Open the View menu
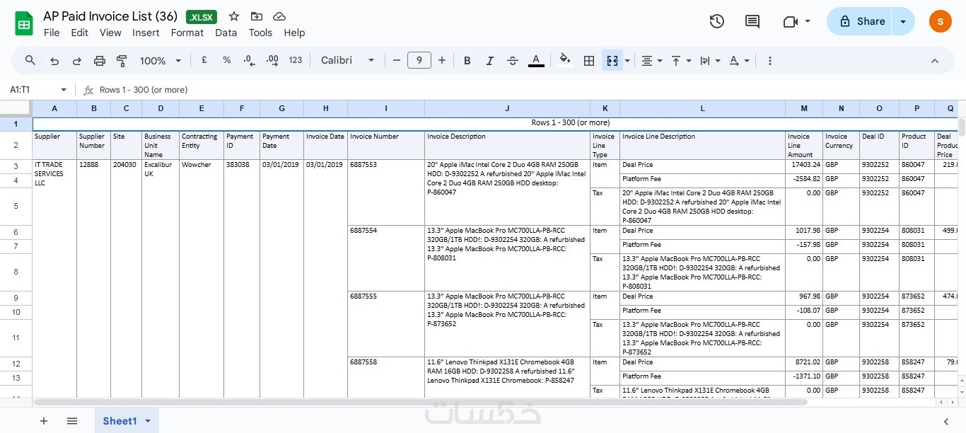Viewport: 966px width, 433px height. tap(110, 33)
